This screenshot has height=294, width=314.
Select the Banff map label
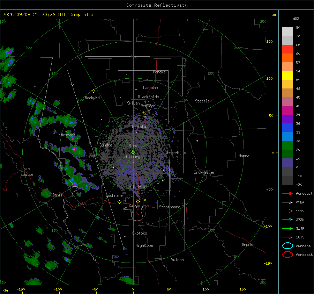coord(58,195)
